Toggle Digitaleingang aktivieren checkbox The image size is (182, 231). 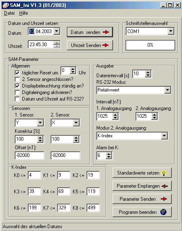pyautogui.click(x=17, y=92)
